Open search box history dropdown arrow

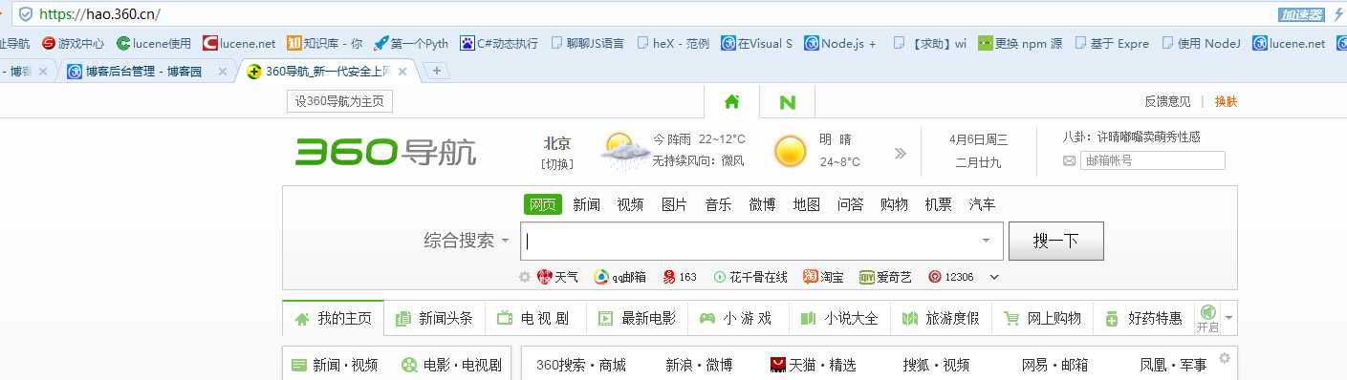click(986, 241)
